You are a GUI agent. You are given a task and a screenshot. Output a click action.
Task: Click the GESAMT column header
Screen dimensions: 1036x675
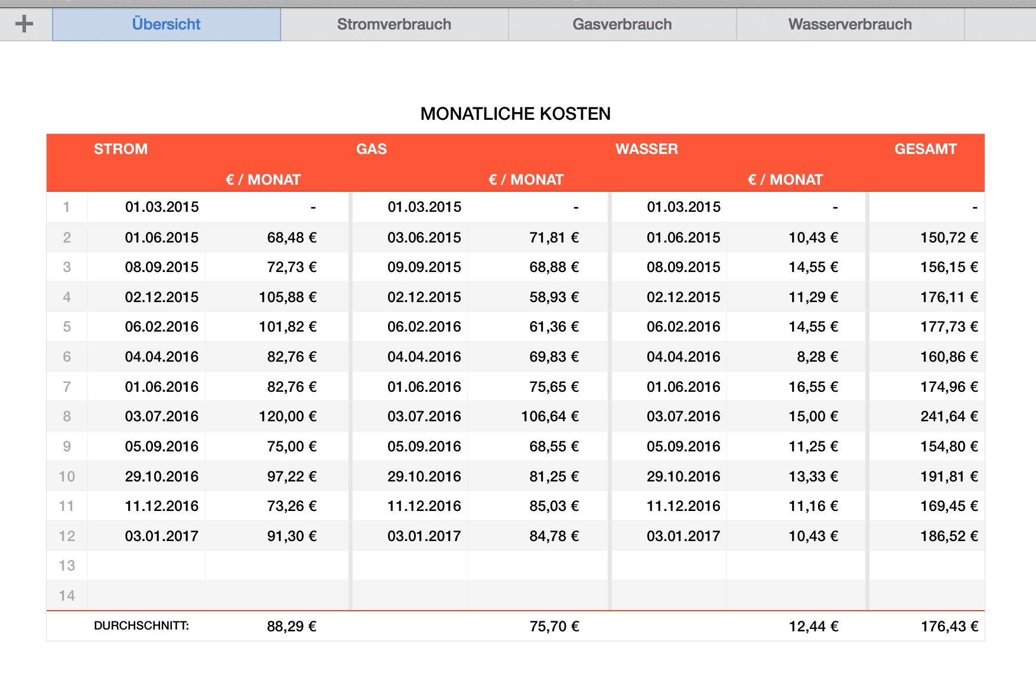pos(925,149)
